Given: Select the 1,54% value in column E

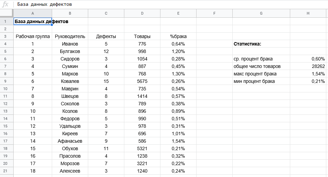Looking at the screenshot, I should click(x=178, y=141).
